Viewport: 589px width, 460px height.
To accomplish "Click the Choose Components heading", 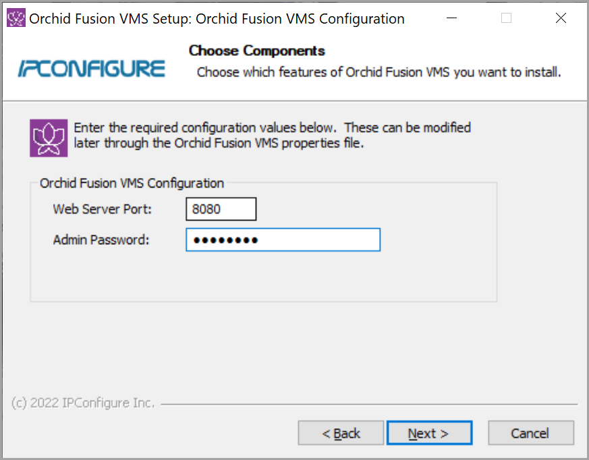I will point(256,51).
